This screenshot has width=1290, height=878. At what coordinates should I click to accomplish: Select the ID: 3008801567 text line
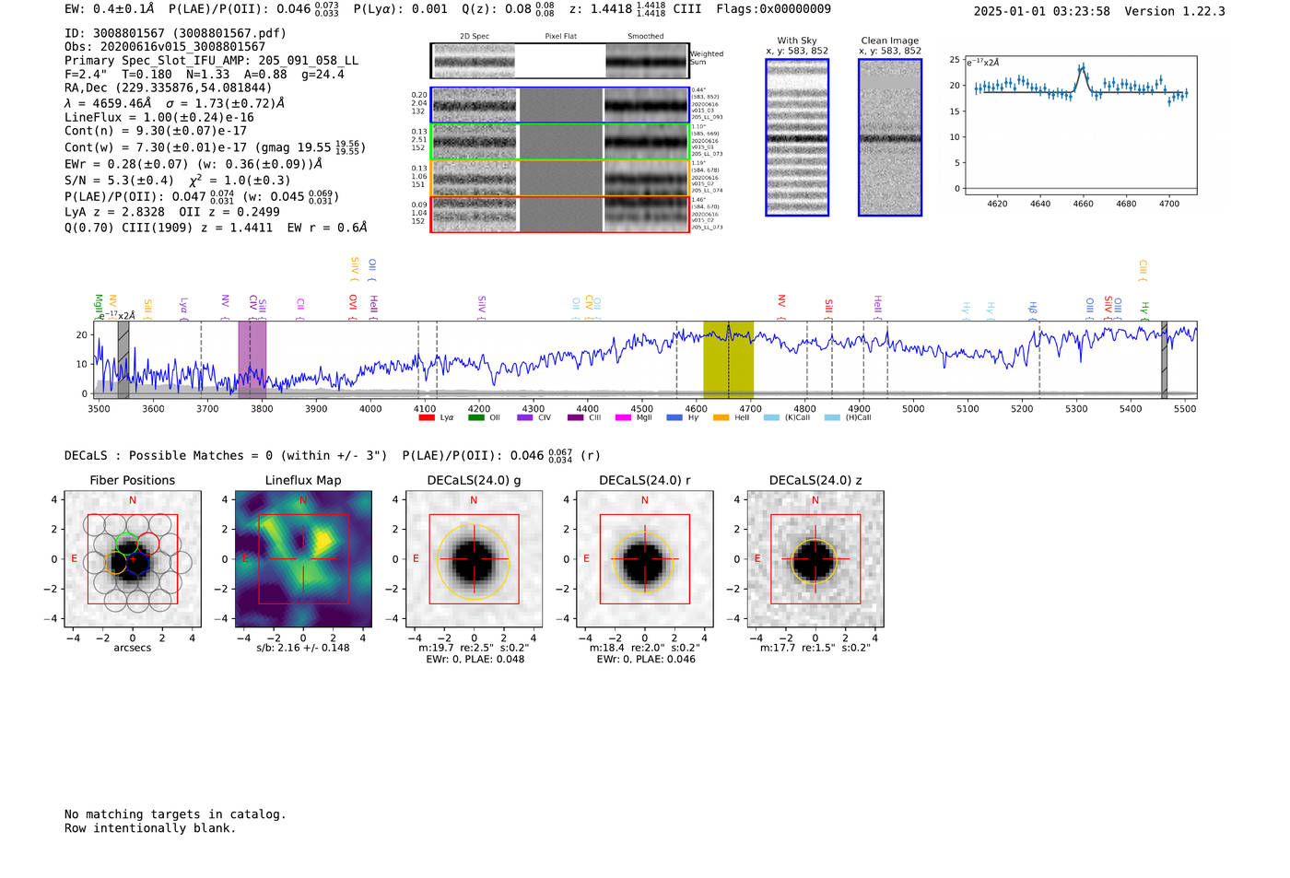pos(175,33)
